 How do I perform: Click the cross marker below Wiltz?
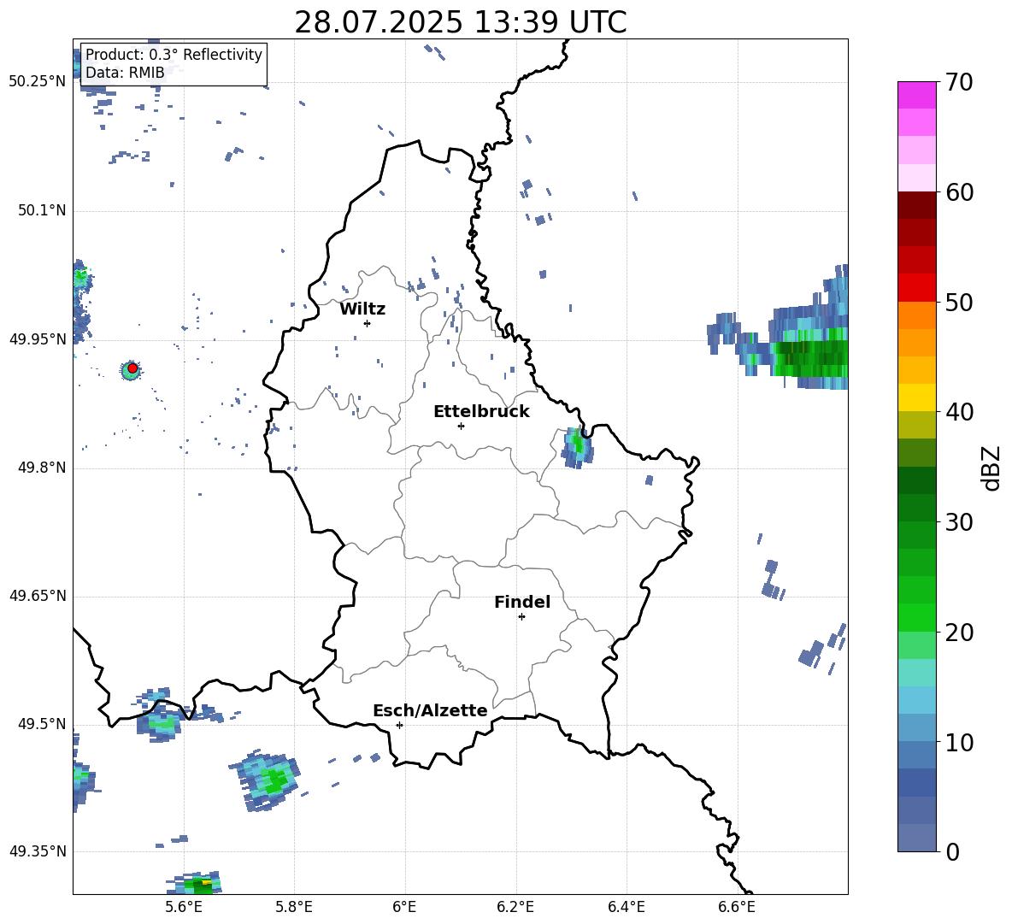[x=368, y=323]
